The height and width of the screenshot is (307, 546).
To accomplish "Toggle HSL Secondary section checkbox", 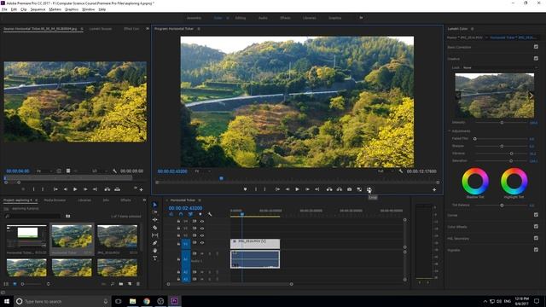I will click(536, 238).
